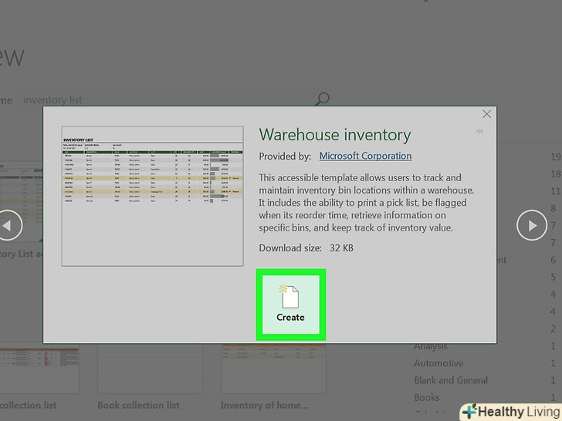Select the Analysis category behind the dialog

(431, 346)
